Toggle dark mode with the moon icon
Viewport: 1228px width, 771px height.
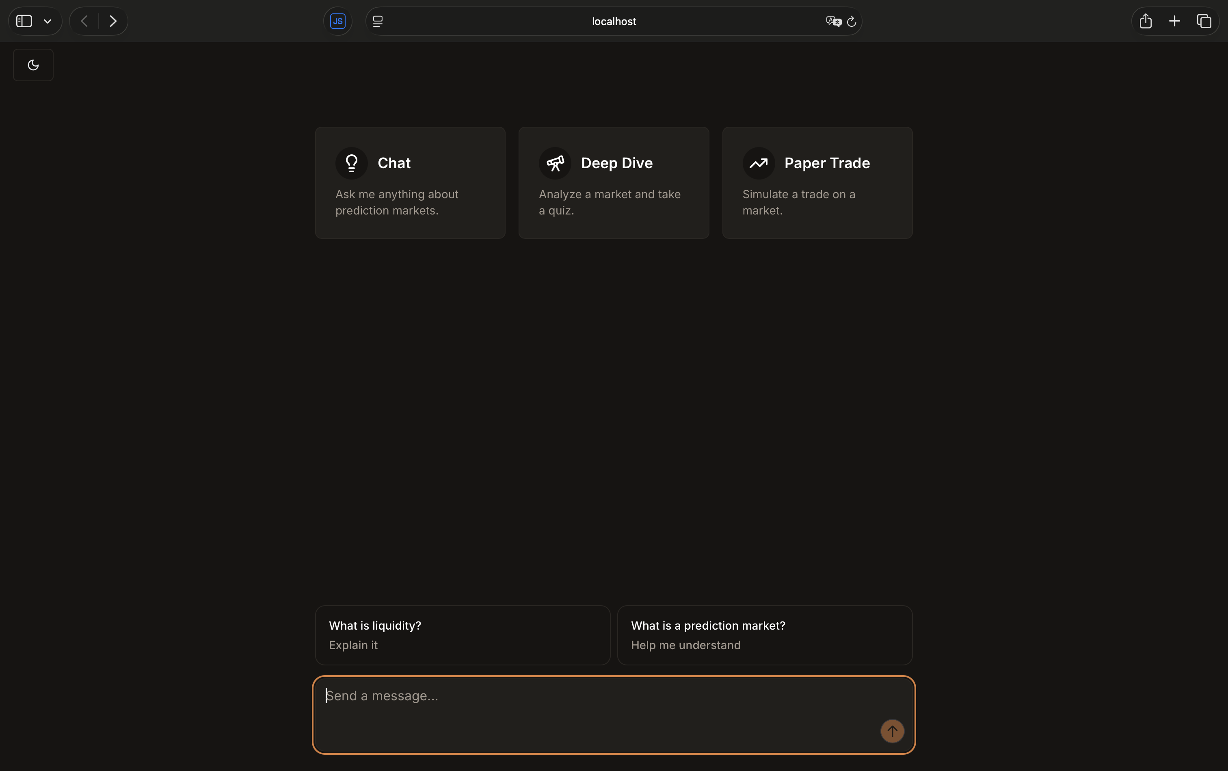coord(33,65)
